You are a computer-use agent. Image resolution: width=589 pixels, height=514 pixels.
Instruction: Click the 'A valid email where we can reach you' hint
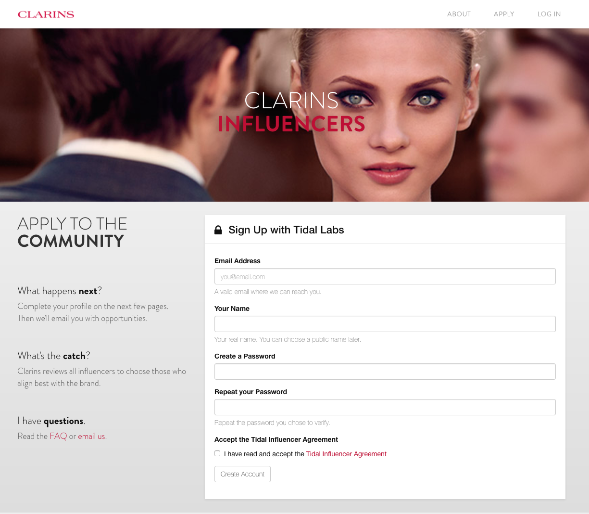pyautogui.click(x=268, y=292)
